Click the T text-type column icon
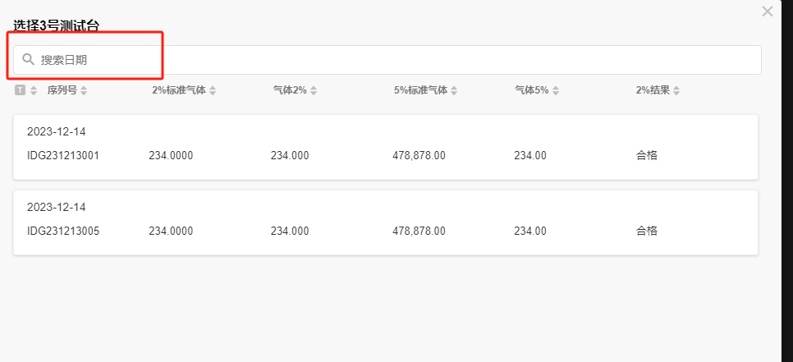 point(20,90)
